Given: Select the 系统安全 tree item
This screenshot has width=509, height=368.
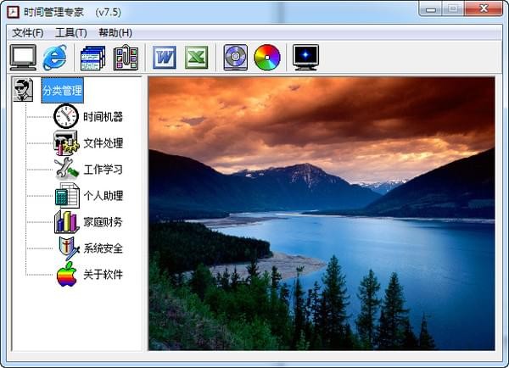Looking at the screenshot, I should (103, 248).
